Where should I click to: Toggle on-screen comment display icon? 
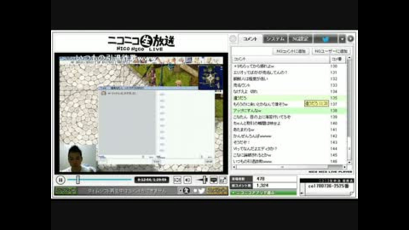(x=213, y=180)
